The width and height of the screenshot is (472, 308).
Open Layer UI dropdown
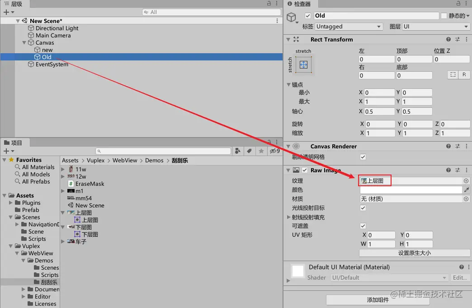coord(436,27)
